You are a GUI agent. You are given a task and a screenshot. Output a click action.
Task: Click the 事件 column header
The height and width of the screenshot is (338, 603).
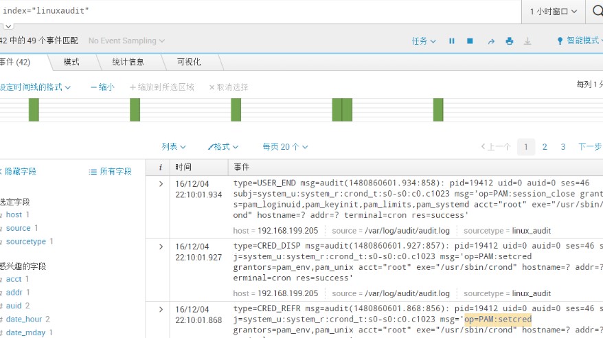click(242, 167)
